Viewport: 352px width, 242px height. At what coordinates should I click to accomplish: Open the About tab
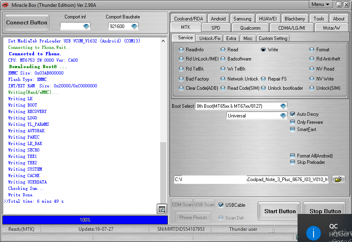click(338, 19)
